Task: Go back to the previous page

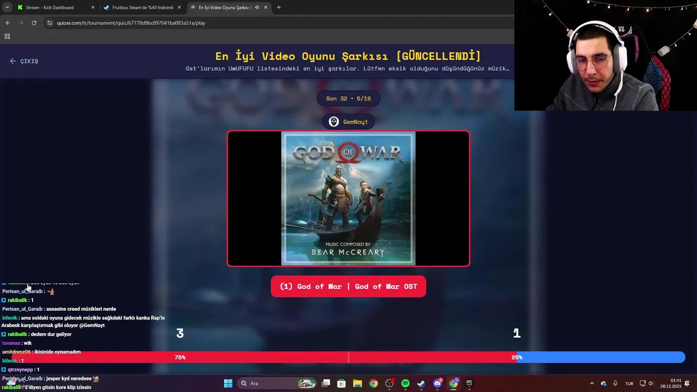Action: point(8,23)
